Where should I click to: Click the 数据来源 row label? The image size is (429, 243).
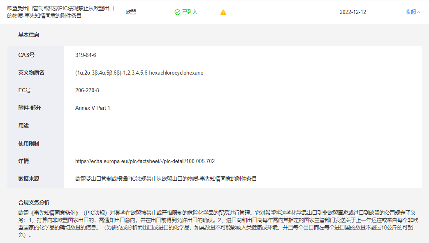pos(29,179)
